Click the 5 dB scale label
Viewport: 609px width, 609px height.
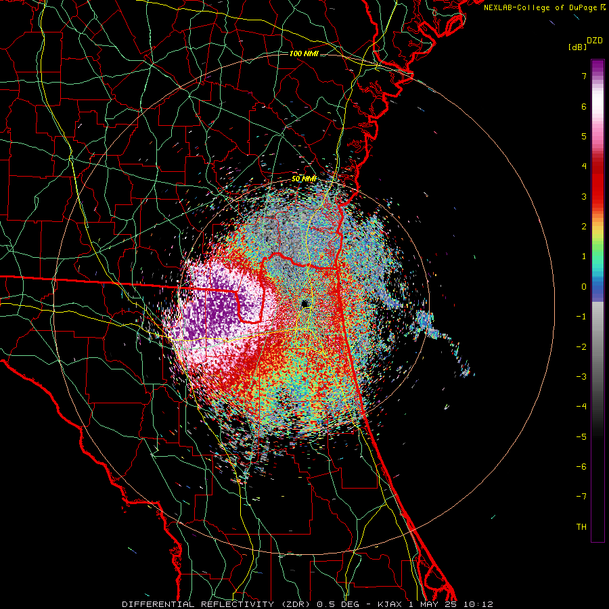[584, 136]
